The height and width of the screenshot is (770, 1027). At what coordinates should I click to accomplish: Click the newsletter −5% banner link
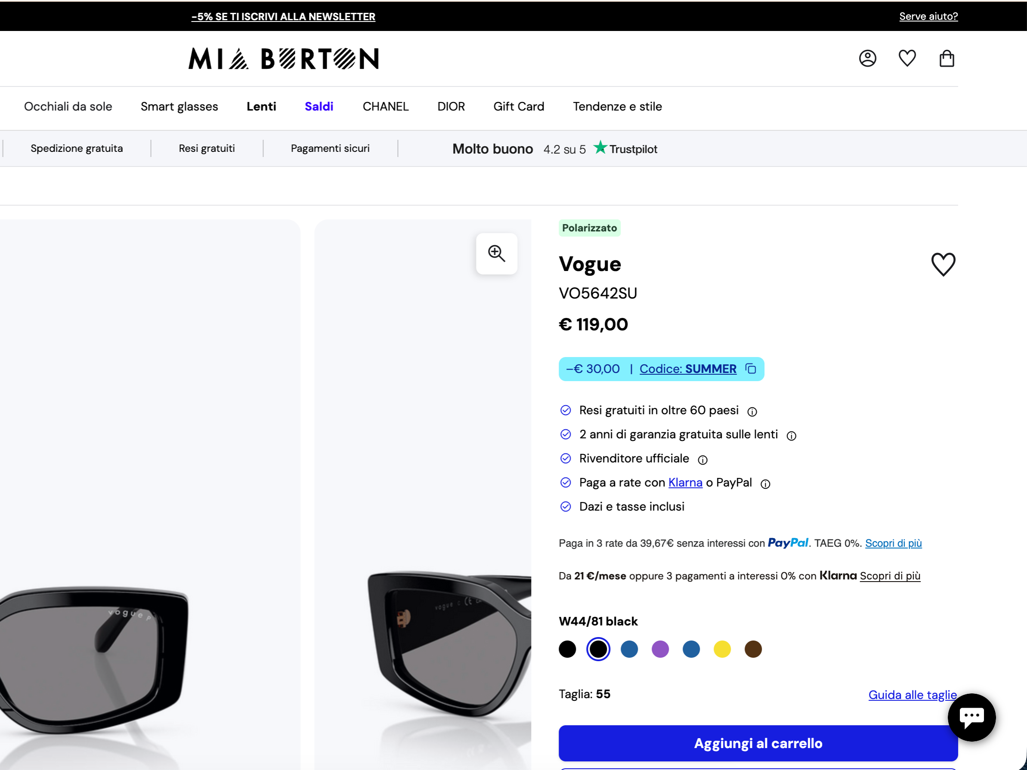point(283,17)
